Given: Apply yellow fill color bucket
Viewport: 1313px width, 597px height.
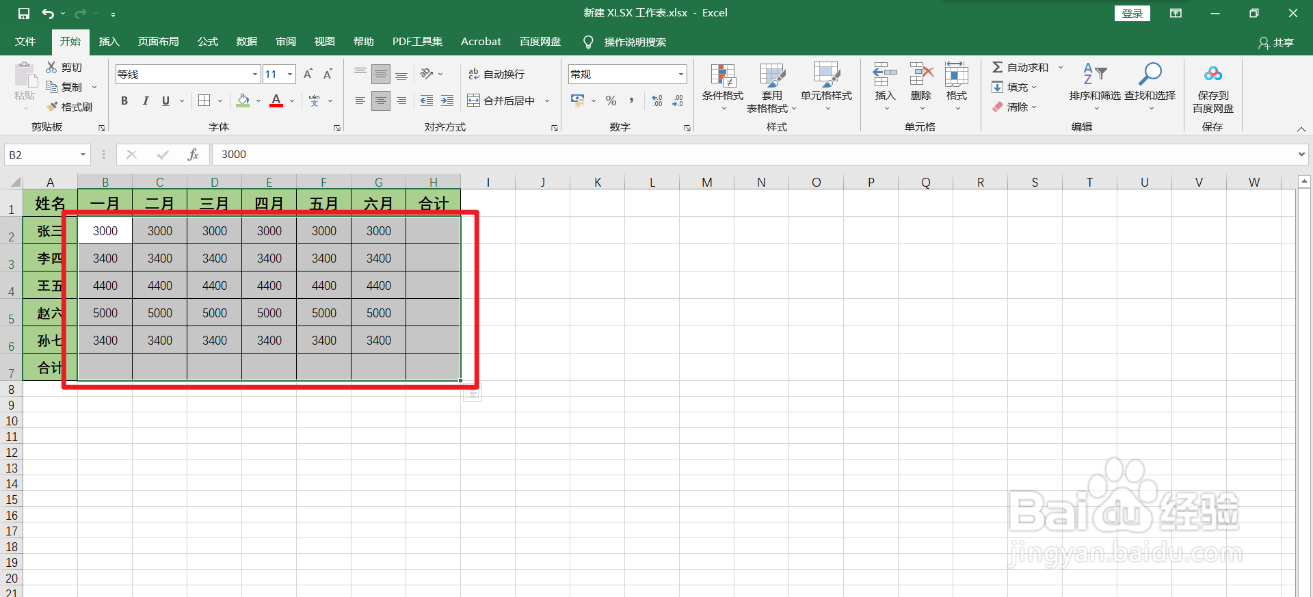Looking at the screenshot, I should point(243,101).
